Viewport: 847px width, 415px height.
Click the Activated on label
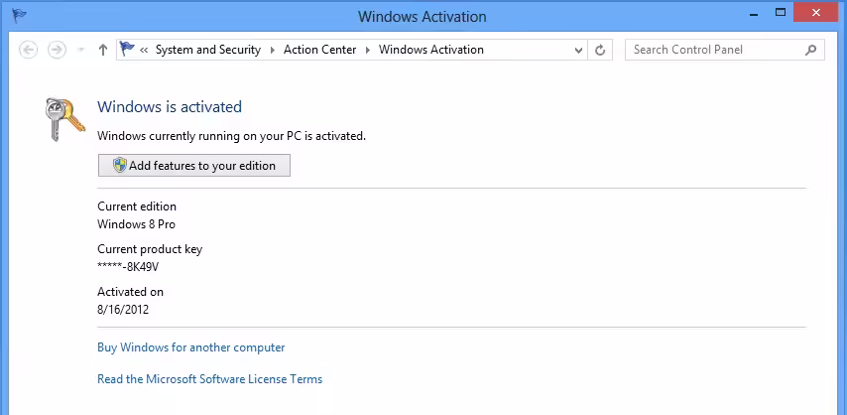coord(130,292)
